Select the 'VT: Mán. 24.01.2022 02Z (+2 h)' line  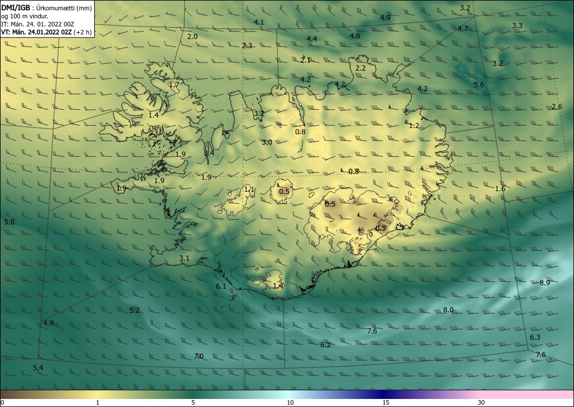pos(46,32)
